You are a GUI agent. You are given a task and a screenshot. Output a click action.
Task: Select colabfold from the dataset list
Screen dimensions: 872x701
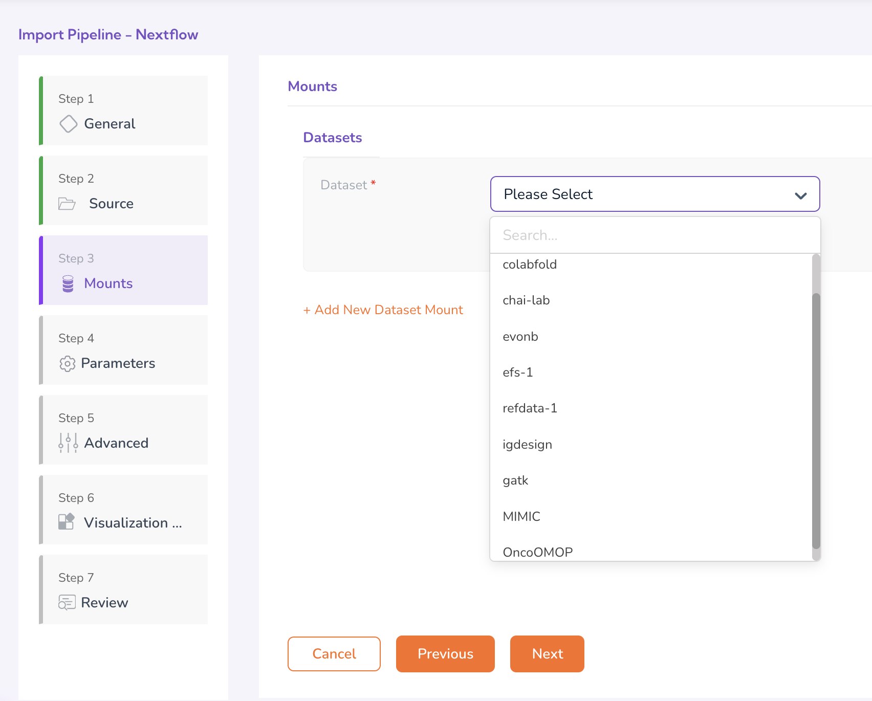pyautogui.click(x=530, y=265)
